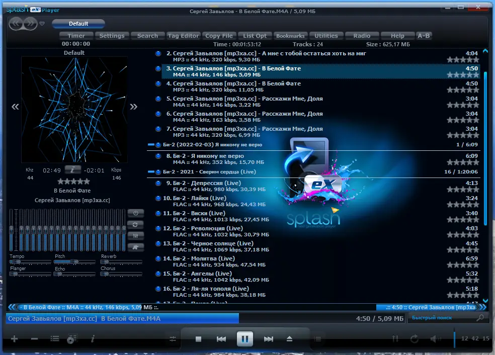Click the equalizer sliders icon beside stop button
This screenshot has height=355, width=495.
(173, 339)
